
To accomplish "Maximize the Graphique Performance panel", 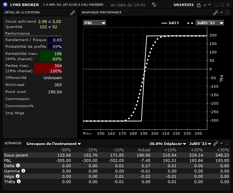I will (227, 12).
